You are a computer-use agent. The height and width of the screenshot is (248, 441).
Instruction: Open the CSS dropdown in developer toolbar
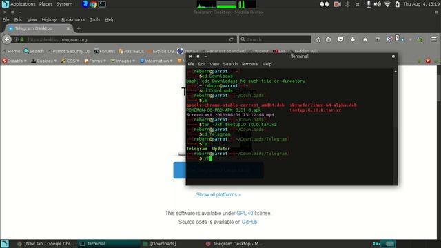70,61
